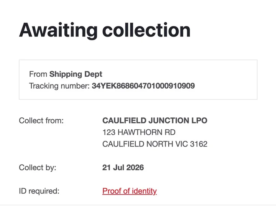Click the year 2026 in collect-by date

coord(135,168)
